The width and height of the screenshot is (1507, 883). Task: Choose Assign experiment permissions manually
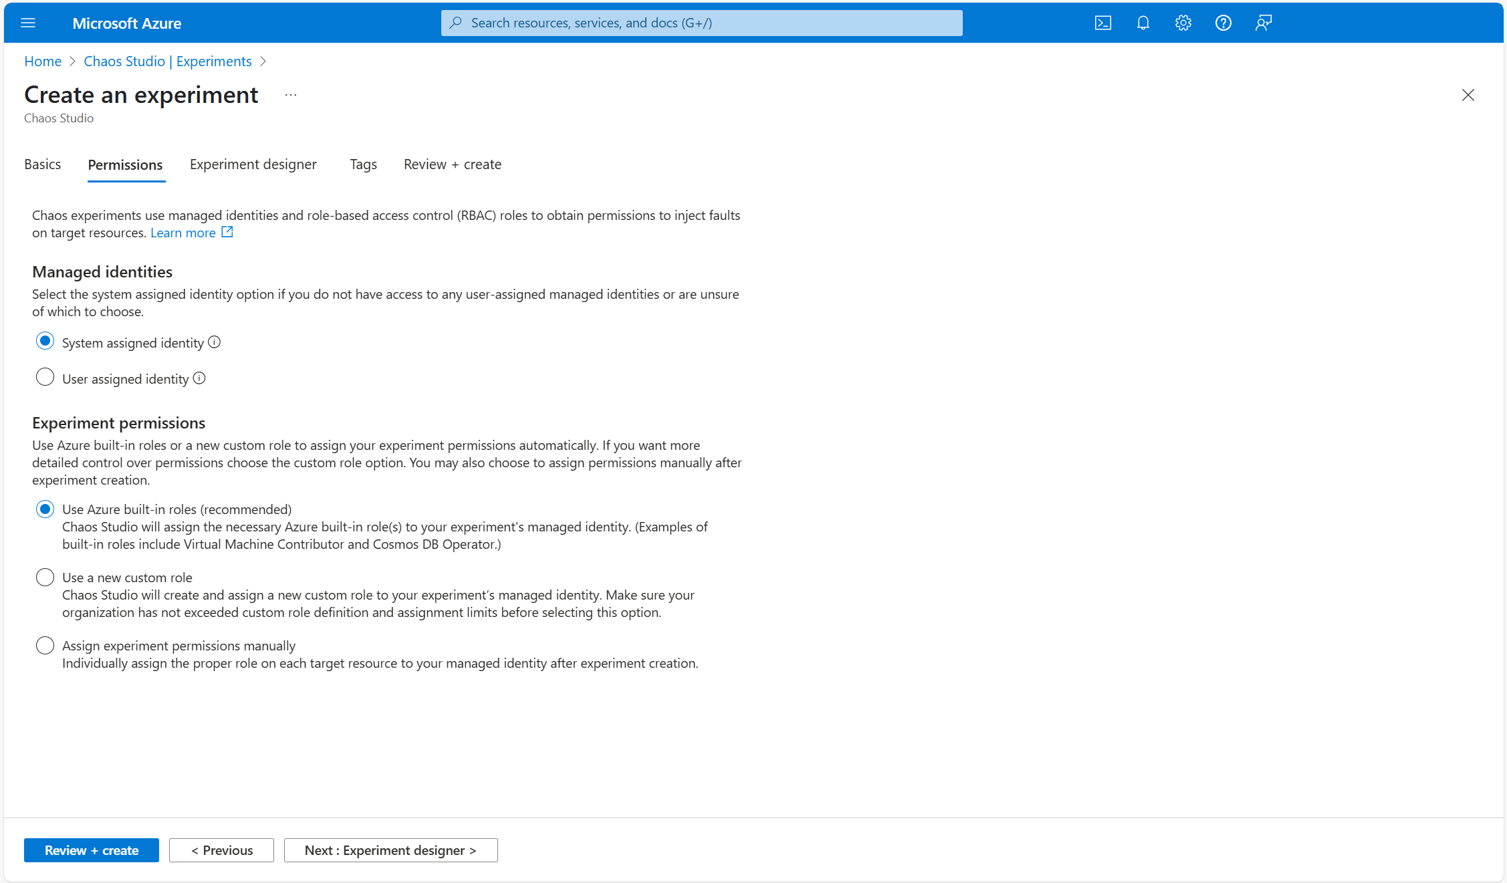click(45, 645)
